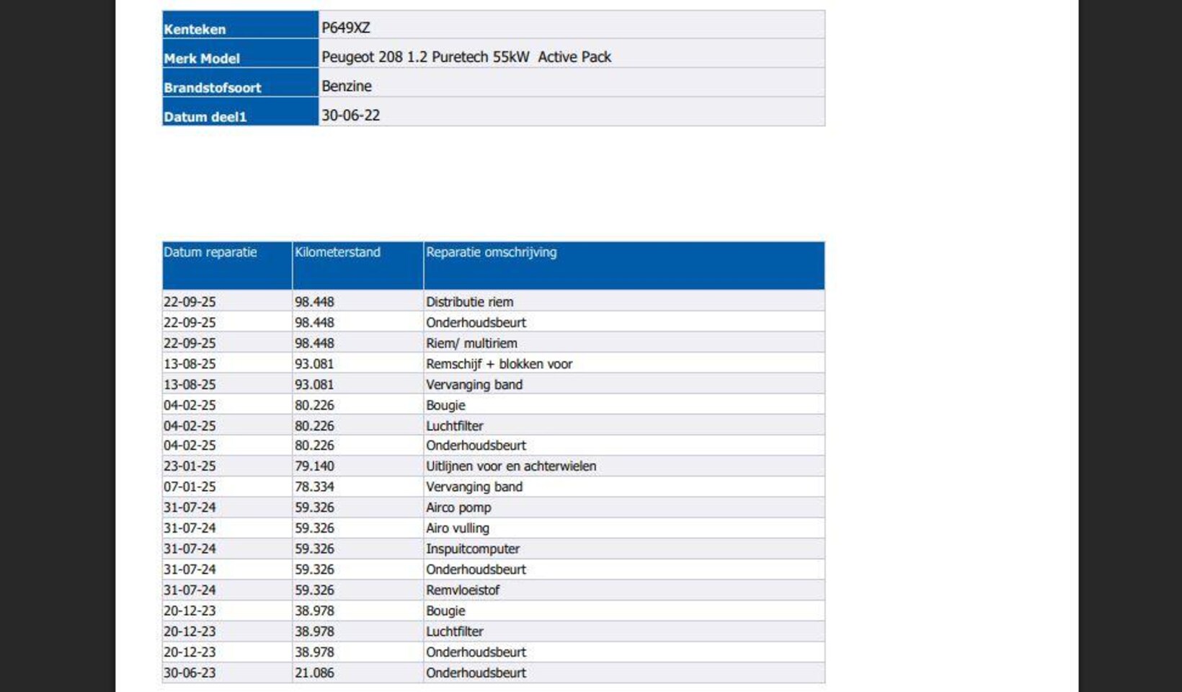Viewport: 1182px width, 692px height.
Task: Select the Merk Model header cell
Action: pos(240,53)
